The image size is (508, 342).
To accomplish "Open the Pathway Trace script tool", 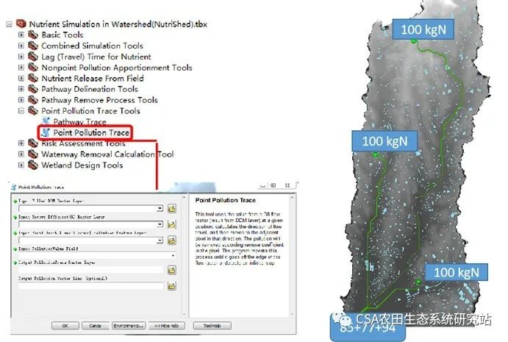I will click(79, 122).
